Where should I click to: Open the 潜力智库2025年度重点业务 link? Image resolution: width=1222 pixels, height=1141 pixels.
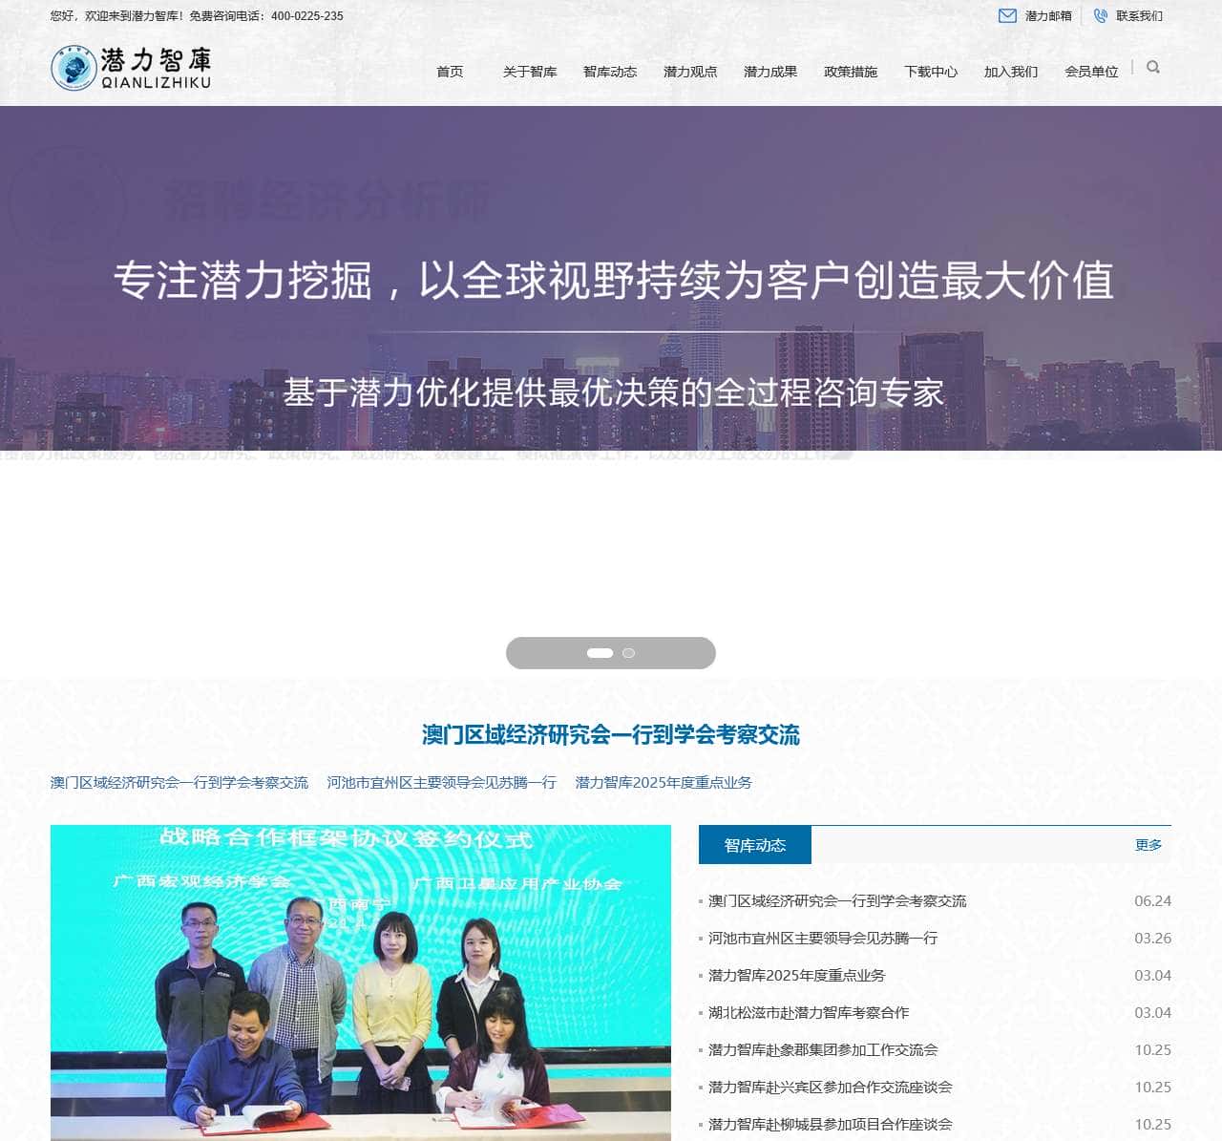pyautogui.click(x=796, y=976)
